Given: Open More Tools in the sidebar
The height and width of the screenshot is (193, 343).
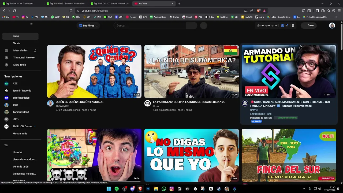Looking at the screenshot, I should tap(20, 65).
